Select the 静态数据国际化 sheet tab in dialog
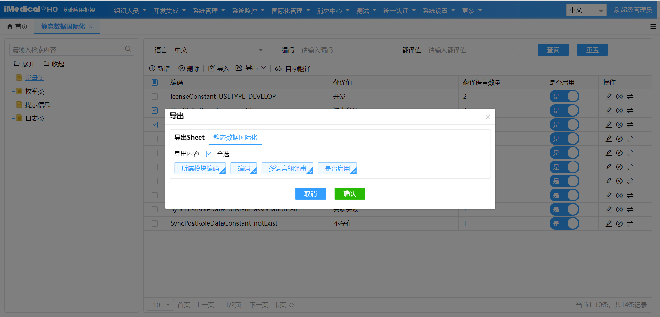 pyautogui.click(x=235, y=137)
